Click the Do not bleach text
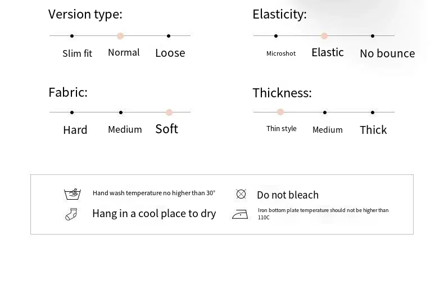Viewport: 444px width, 297px height. 288,195
